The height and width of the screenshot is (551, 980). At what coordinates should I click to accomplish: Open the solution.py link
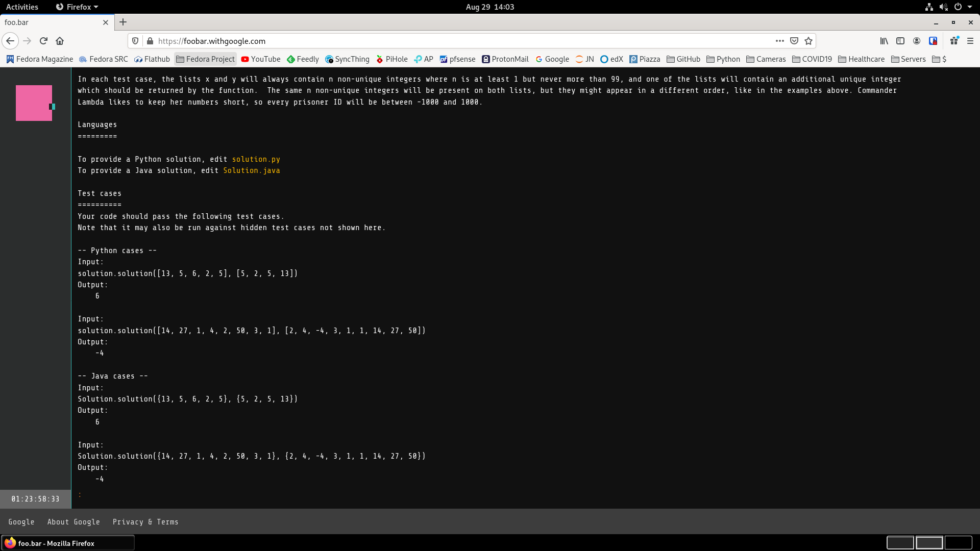coord(256,159)
